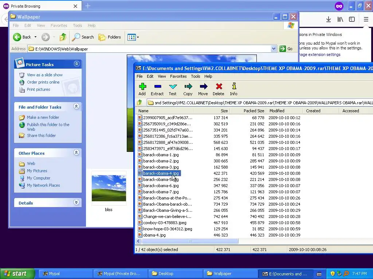Image resolution: width=373 pixels, height=279 pixels.
Task: Click the private browsing mask icon in titlebar
Action: [x=339, y=6]
